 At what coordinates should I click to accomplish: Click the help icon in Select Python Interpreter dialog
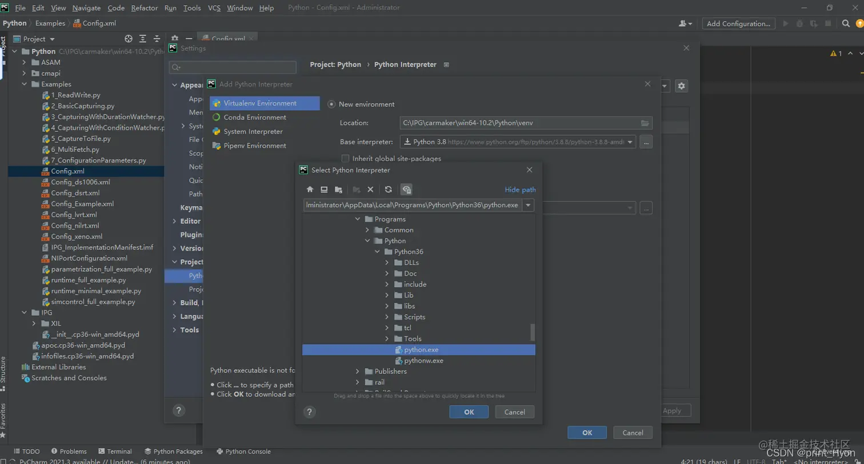pos(310,412)
